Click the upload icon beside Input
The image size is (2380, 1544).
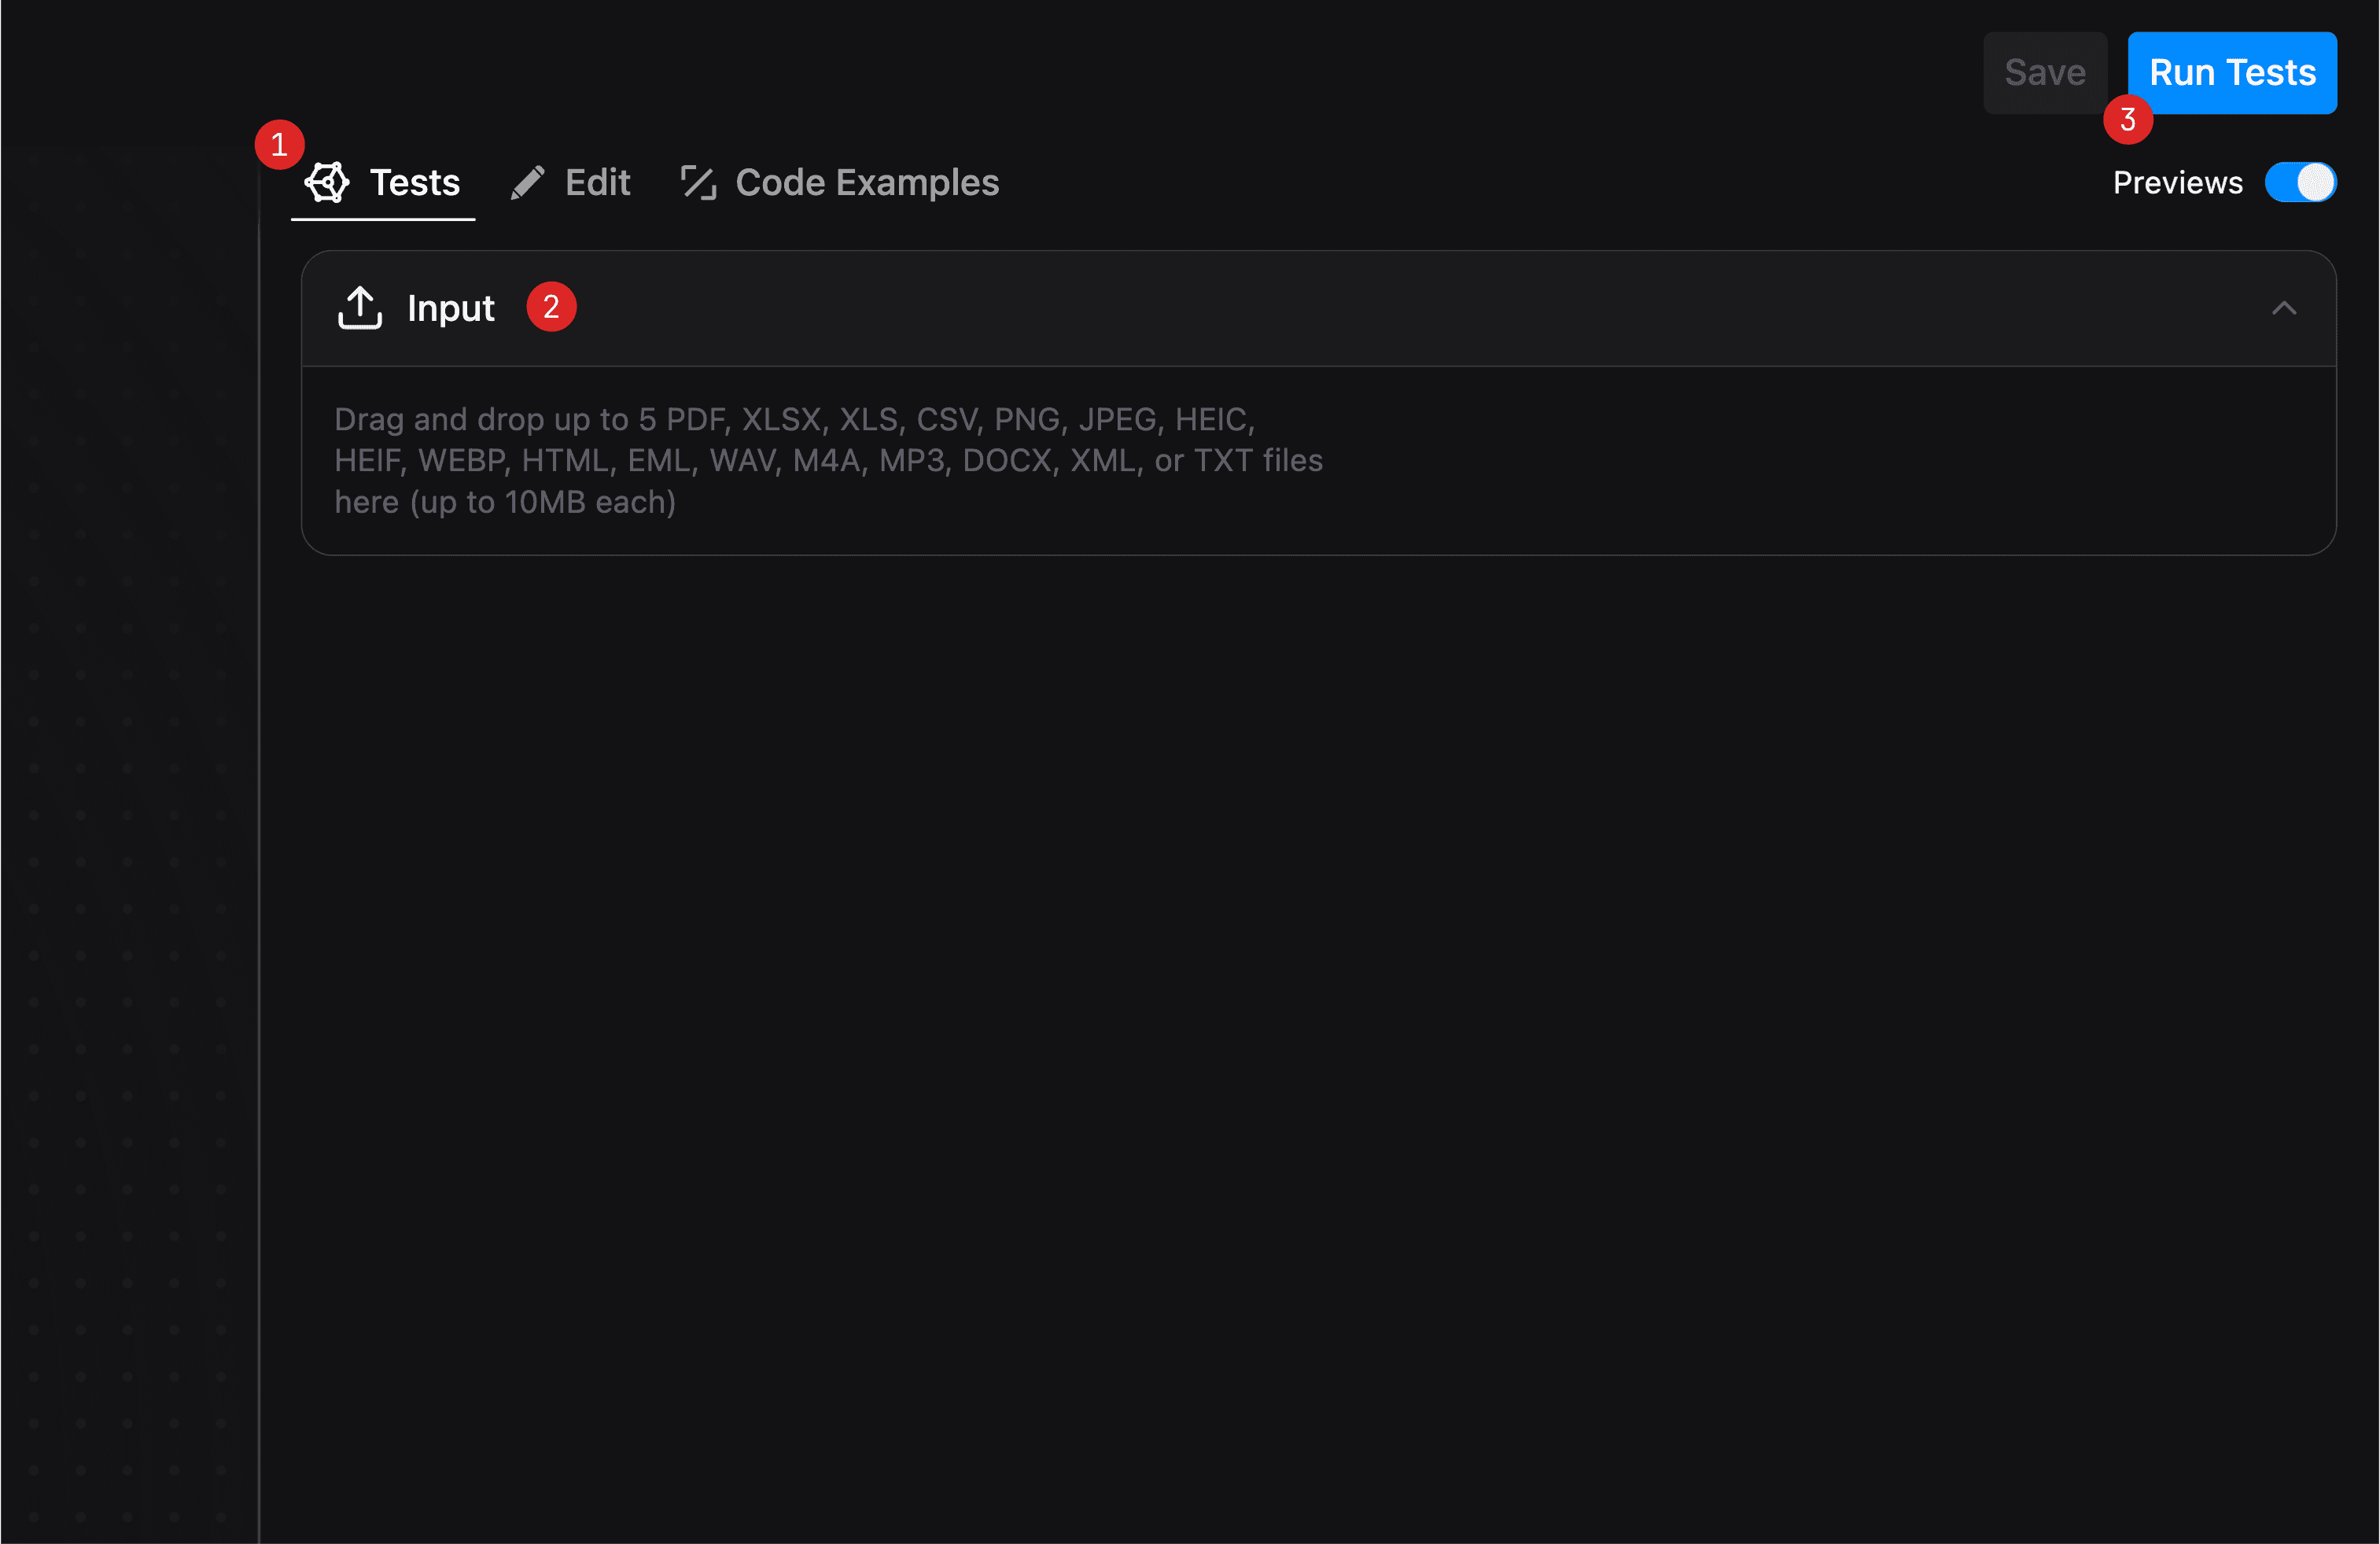[360, 307]
